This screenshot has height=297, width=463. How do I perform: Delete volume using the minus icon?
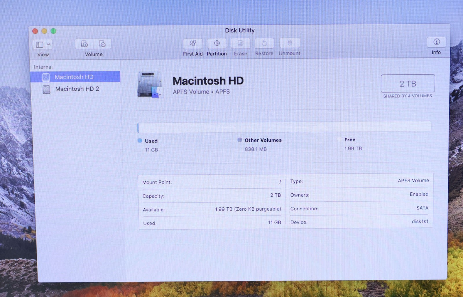(102, 44)
